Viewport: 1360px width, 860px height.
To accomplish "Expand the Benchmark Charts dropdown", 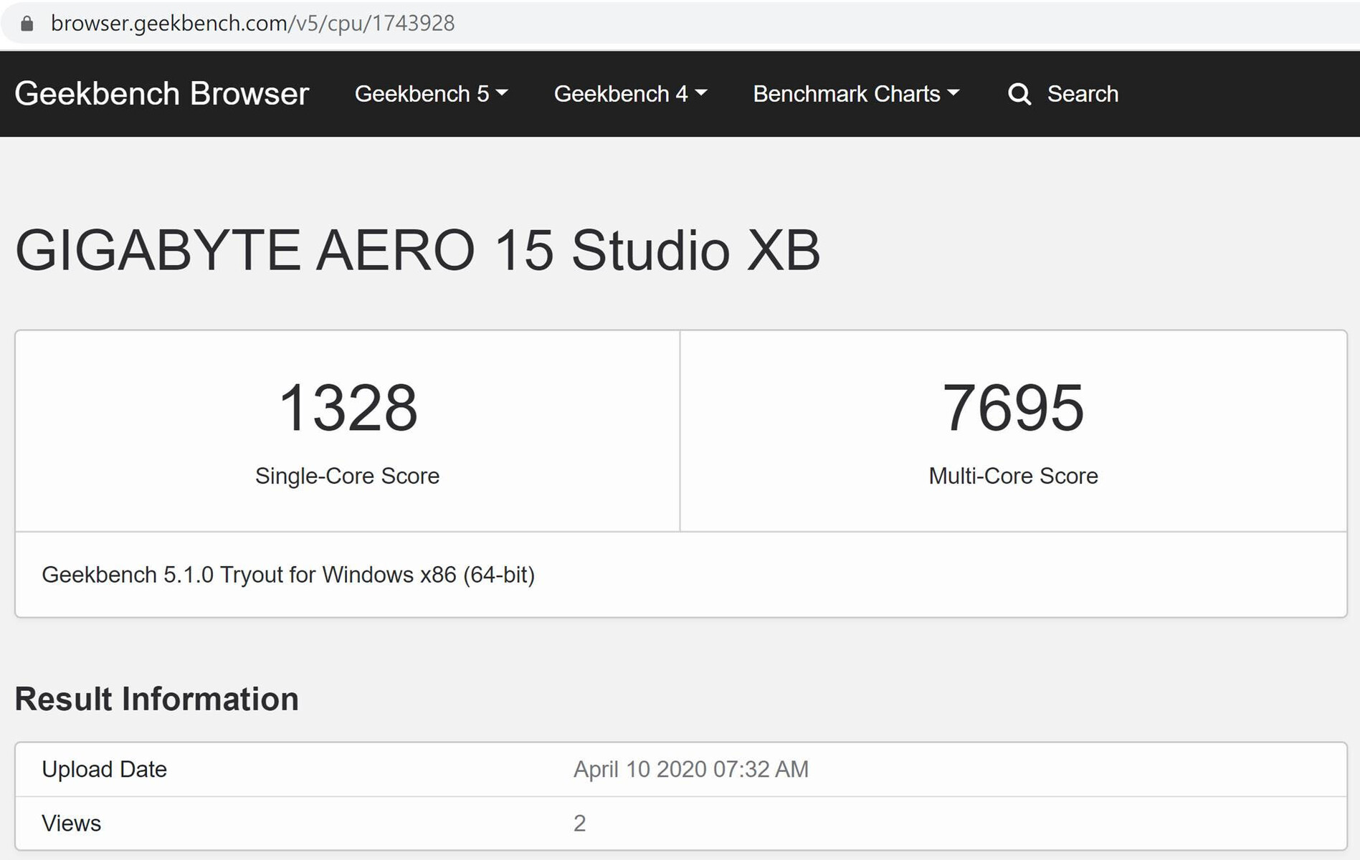I will click(x=856, y=94).
